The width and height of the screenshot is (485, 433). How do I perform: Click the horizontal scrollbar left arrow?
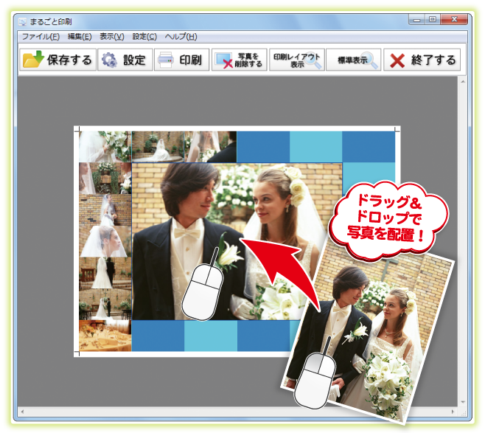[22, 410]
